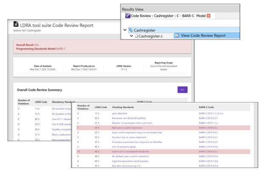Open BARR-C:2018 1.1.a code link

tap(209, 123)
